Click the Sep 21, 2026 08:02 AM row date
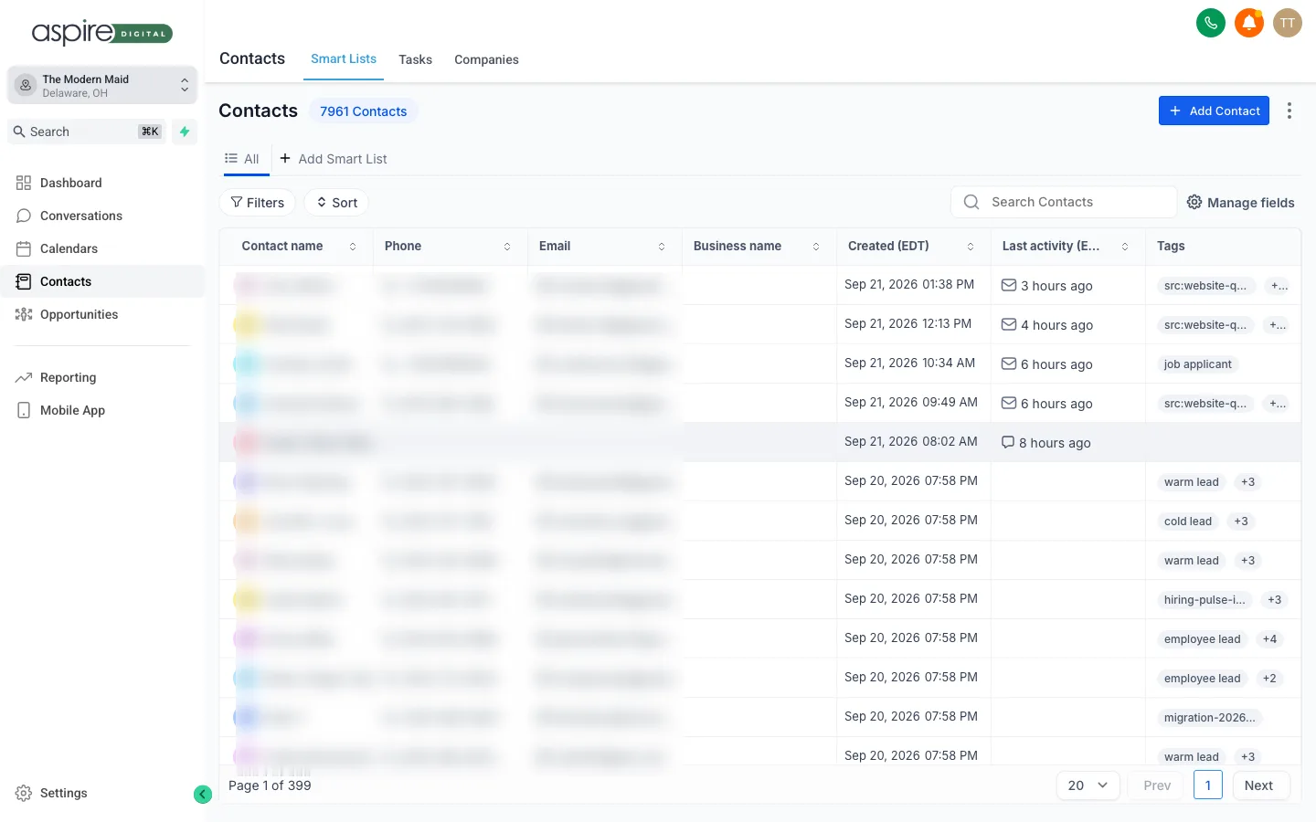Image resolution: width=1316 pixels, height=822 pixels. coord(911,441)
